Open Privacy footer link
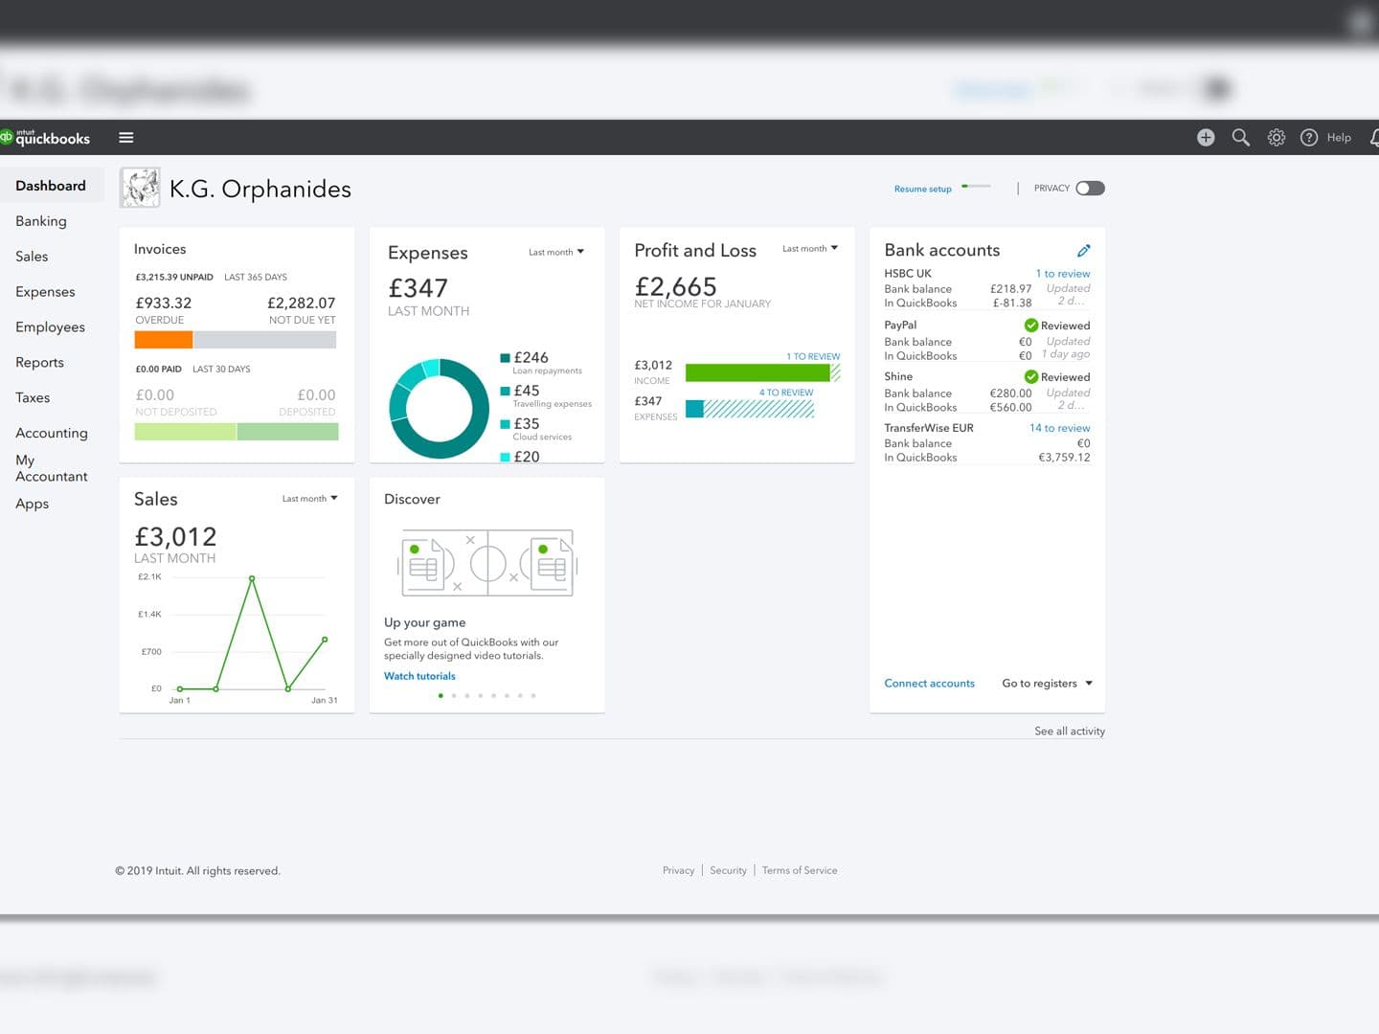Image resolution: width=1379 pixels, height=1034 pixels. (678, 870)
